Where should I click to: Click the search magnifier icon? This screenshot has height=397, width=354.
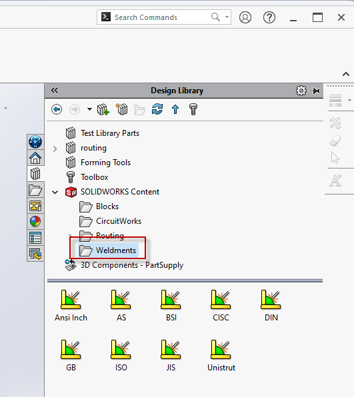[215, 17]
